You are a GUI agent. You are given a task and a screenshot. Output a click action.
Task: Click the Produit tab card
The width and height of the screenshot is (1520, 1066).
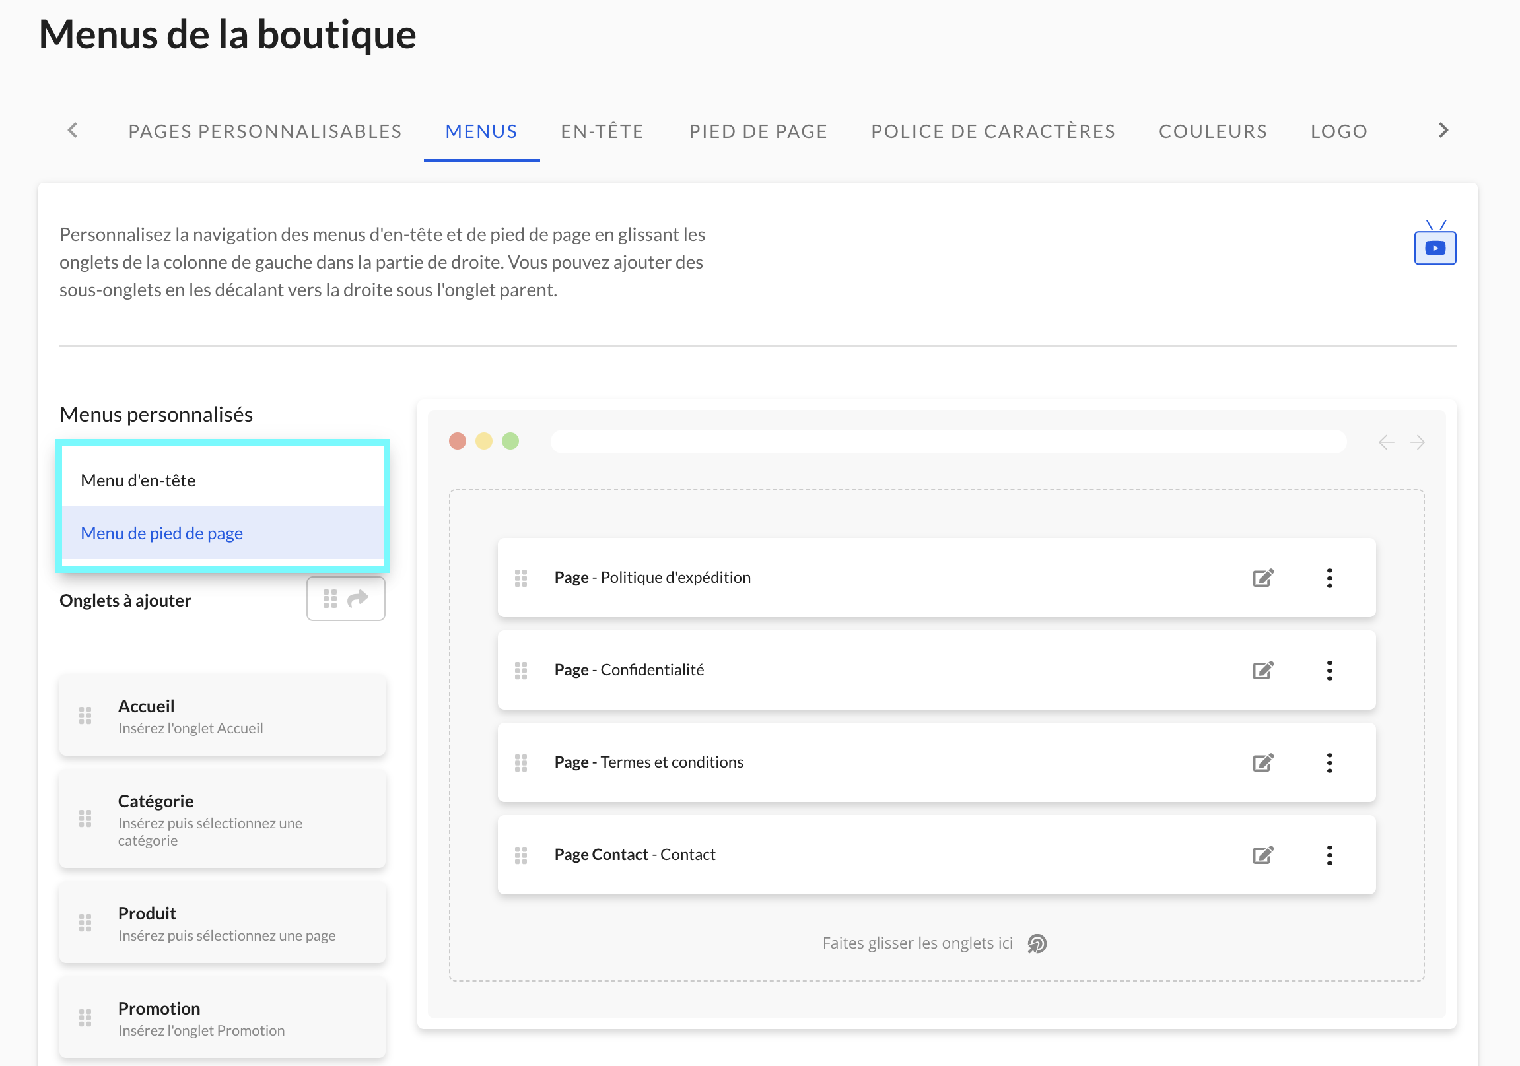click(x=223, y=922)
